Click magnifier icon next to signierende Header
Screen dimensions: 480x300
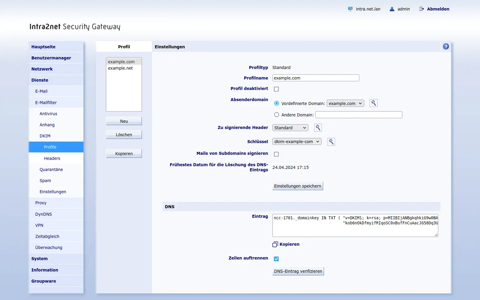318,128
